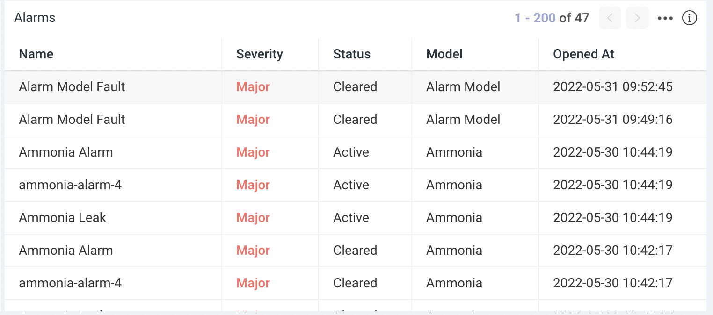Go to next page of alarms

(637, 18)
